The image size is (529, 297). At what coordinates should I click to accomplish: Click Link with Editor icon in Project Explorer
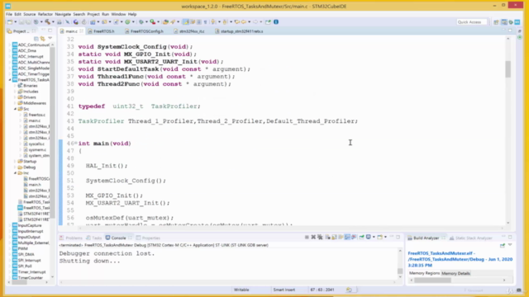42,39
